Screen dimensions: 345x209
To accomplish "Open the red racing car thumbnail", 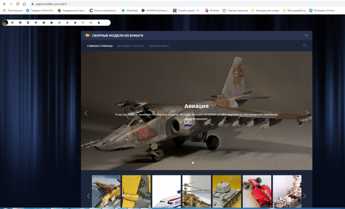I will [x=257, y=191].
